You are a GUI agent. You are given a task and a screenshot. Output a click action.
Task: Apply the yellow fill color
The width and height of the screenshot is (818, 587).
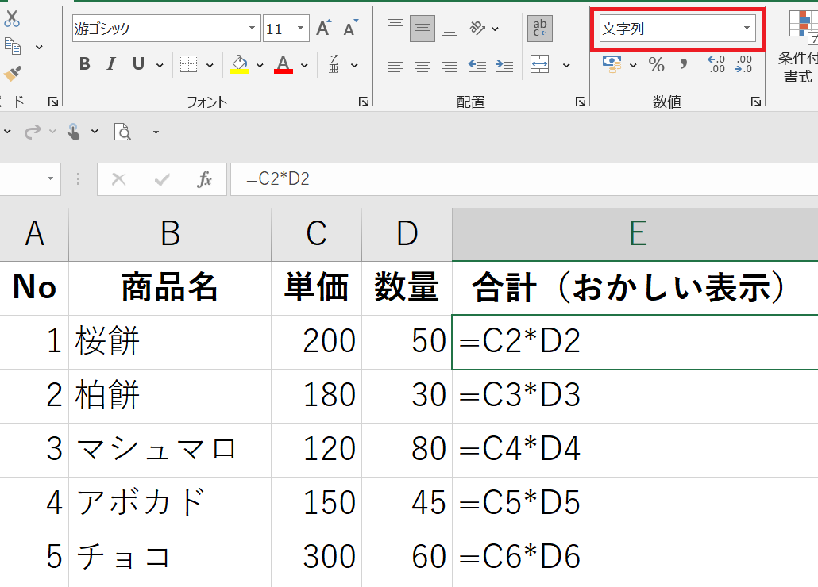click(x=239, y=65)
